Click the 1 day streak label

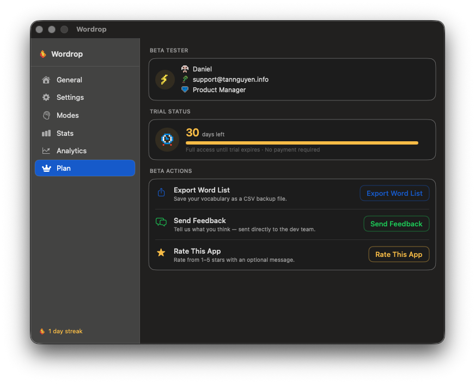tap(65, 331)
